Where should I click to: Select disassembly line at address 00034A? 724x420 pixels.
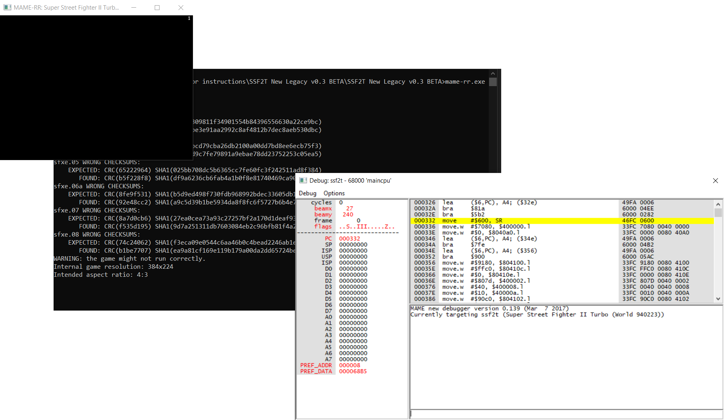click(x=562, y=245)
